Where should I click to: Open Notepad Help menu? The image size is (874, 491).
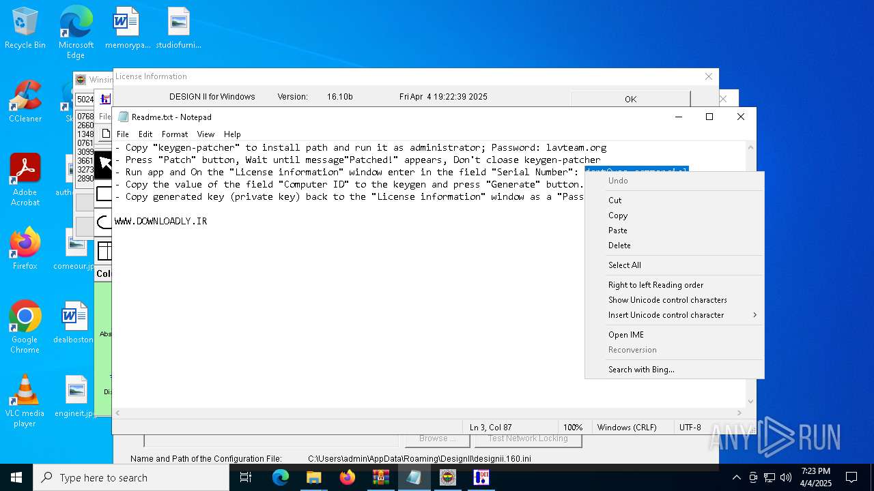(232, 134)
